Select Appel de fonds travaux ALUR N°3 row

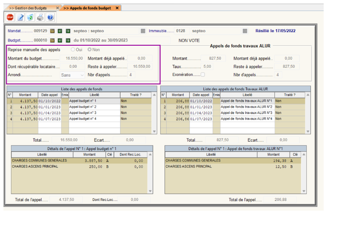(x=247, y=113)
